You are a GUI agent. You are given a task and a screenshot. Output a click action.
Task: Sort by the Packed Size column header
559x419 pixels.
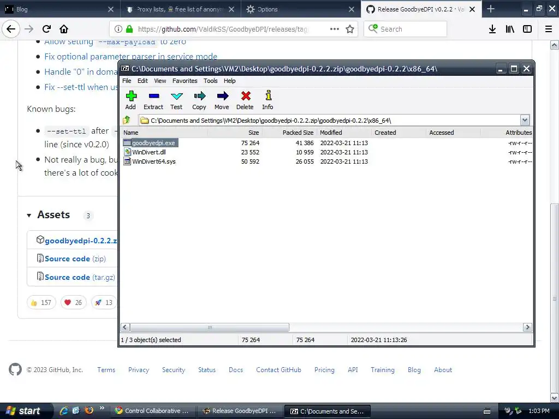[x=289, y=133]
